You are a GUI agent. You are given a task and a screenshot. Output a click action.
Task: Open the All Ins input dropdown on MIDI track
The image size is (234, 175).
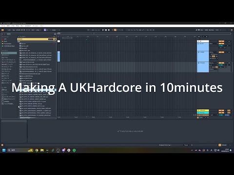click(214, 52)
